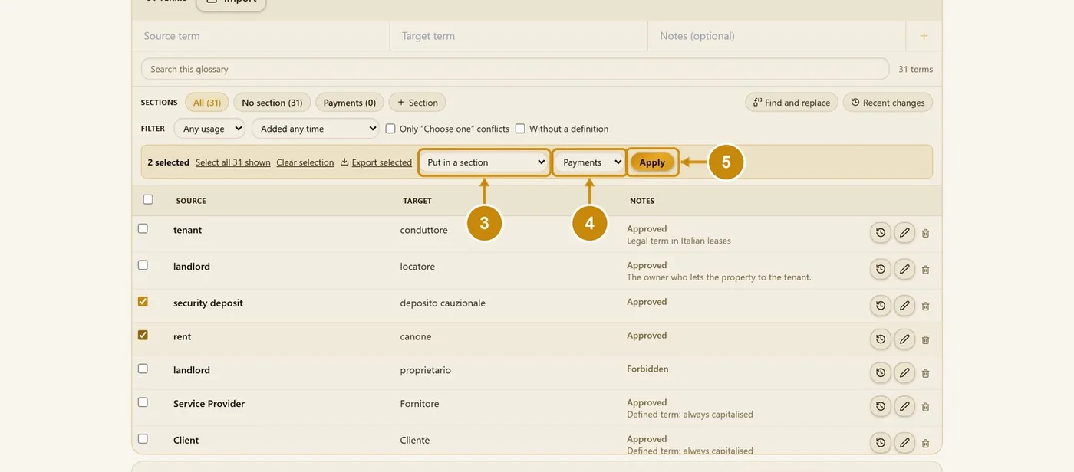
Task: Tick the Without a definition checkbox
Action: pos(520,129)
